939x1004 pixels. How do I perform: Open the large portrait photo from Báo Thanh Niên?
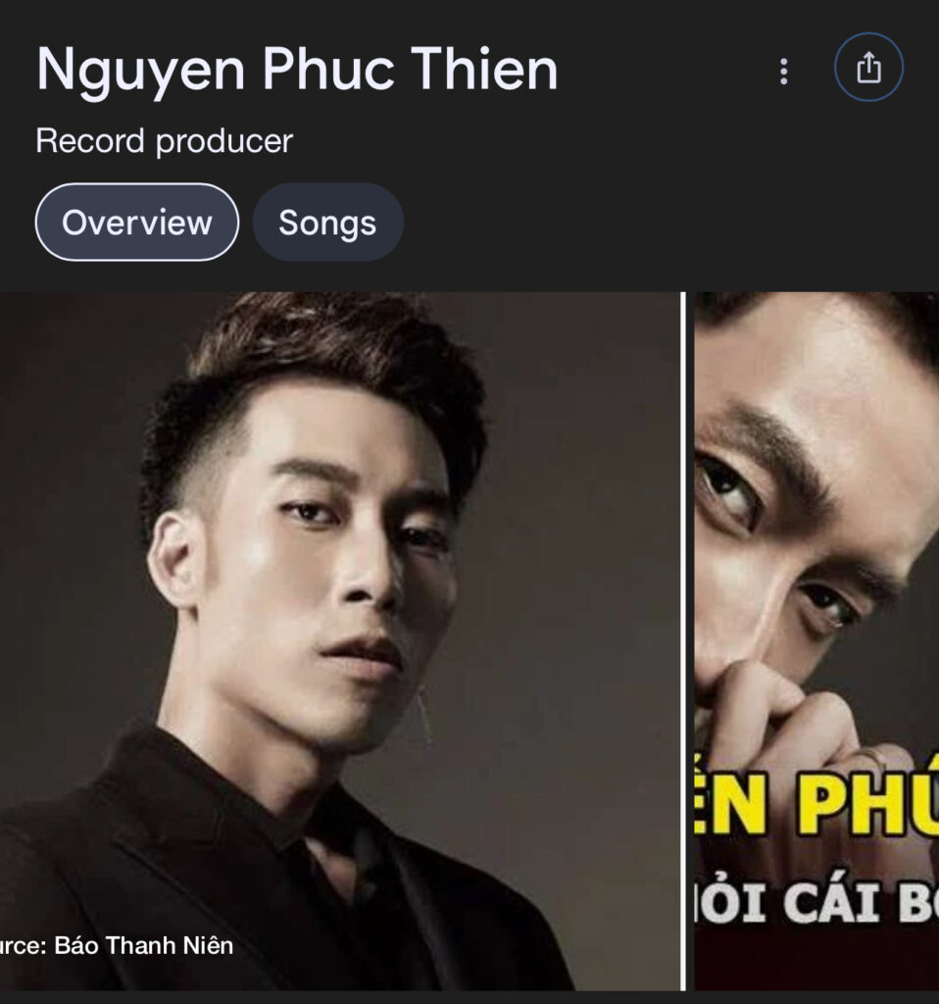341,640
